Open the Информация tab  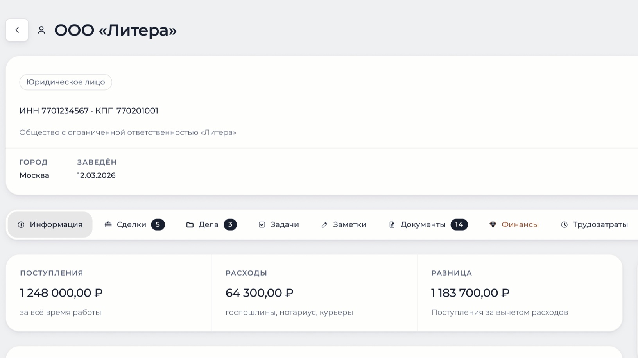(50, 225)
